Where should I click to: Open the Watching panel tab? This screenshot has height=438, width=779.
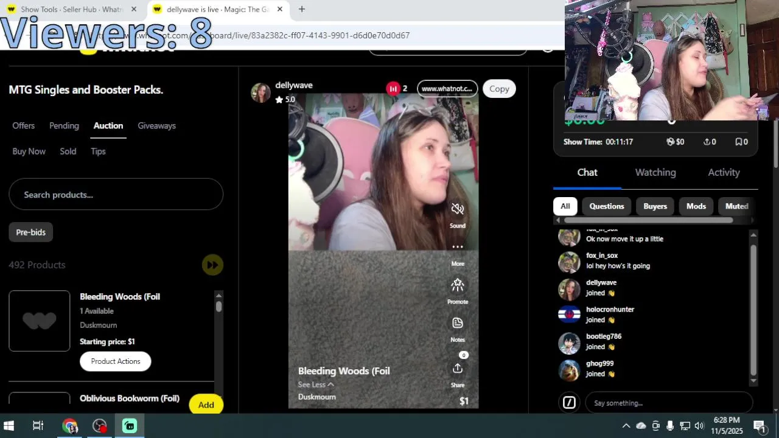click(655, 172)
